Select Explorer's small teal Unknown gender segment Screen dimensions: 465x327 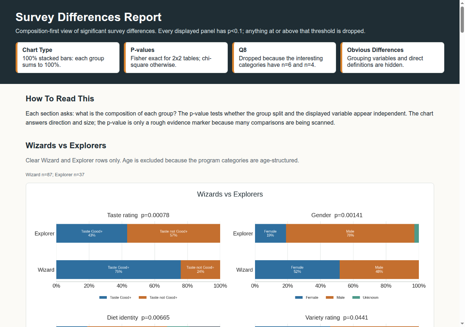(417, 233)
